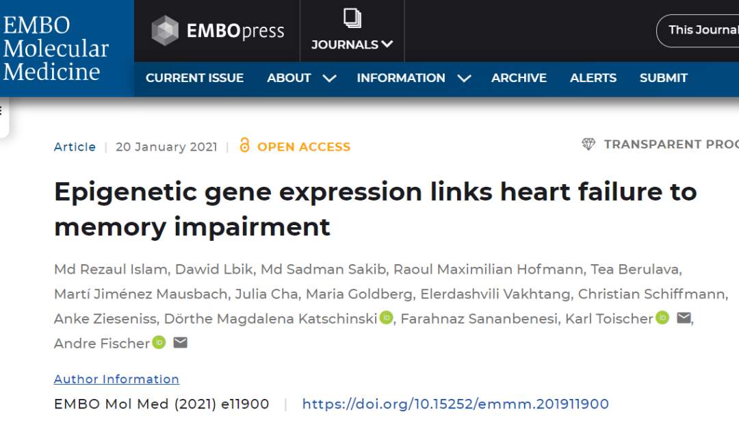Click the EMBO Molecular Medicine journal logo
The height and width of the screenshot is (425, 739).
coord(56,48)
